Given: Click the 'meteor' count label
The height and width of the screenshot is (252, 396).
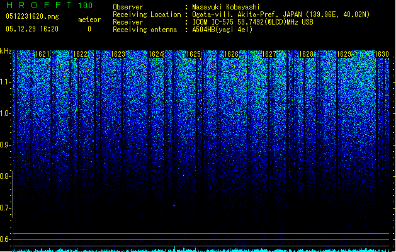Looking at the screenshot, I should click(89, 20).
